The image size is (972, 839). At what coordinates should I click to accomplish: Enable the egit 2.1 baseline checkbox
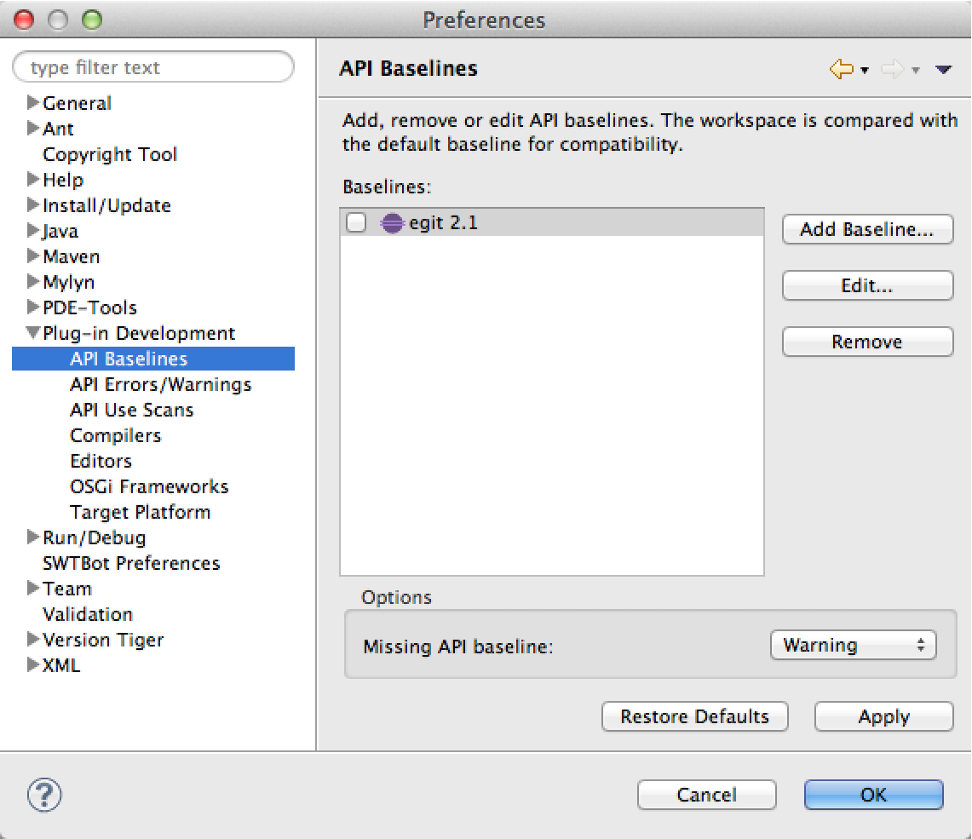[x=356, y=223]
